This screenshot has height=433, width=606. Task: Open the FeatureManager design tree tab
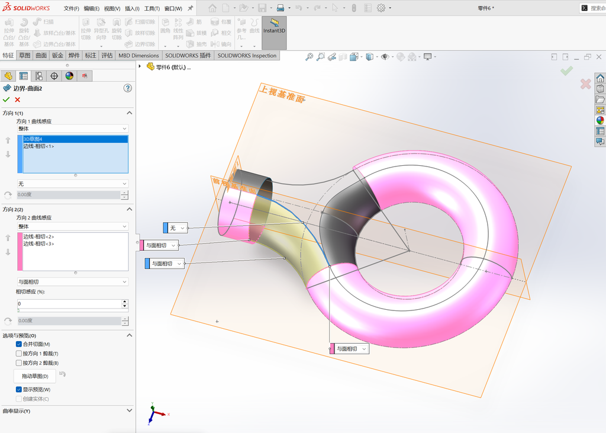8,76
